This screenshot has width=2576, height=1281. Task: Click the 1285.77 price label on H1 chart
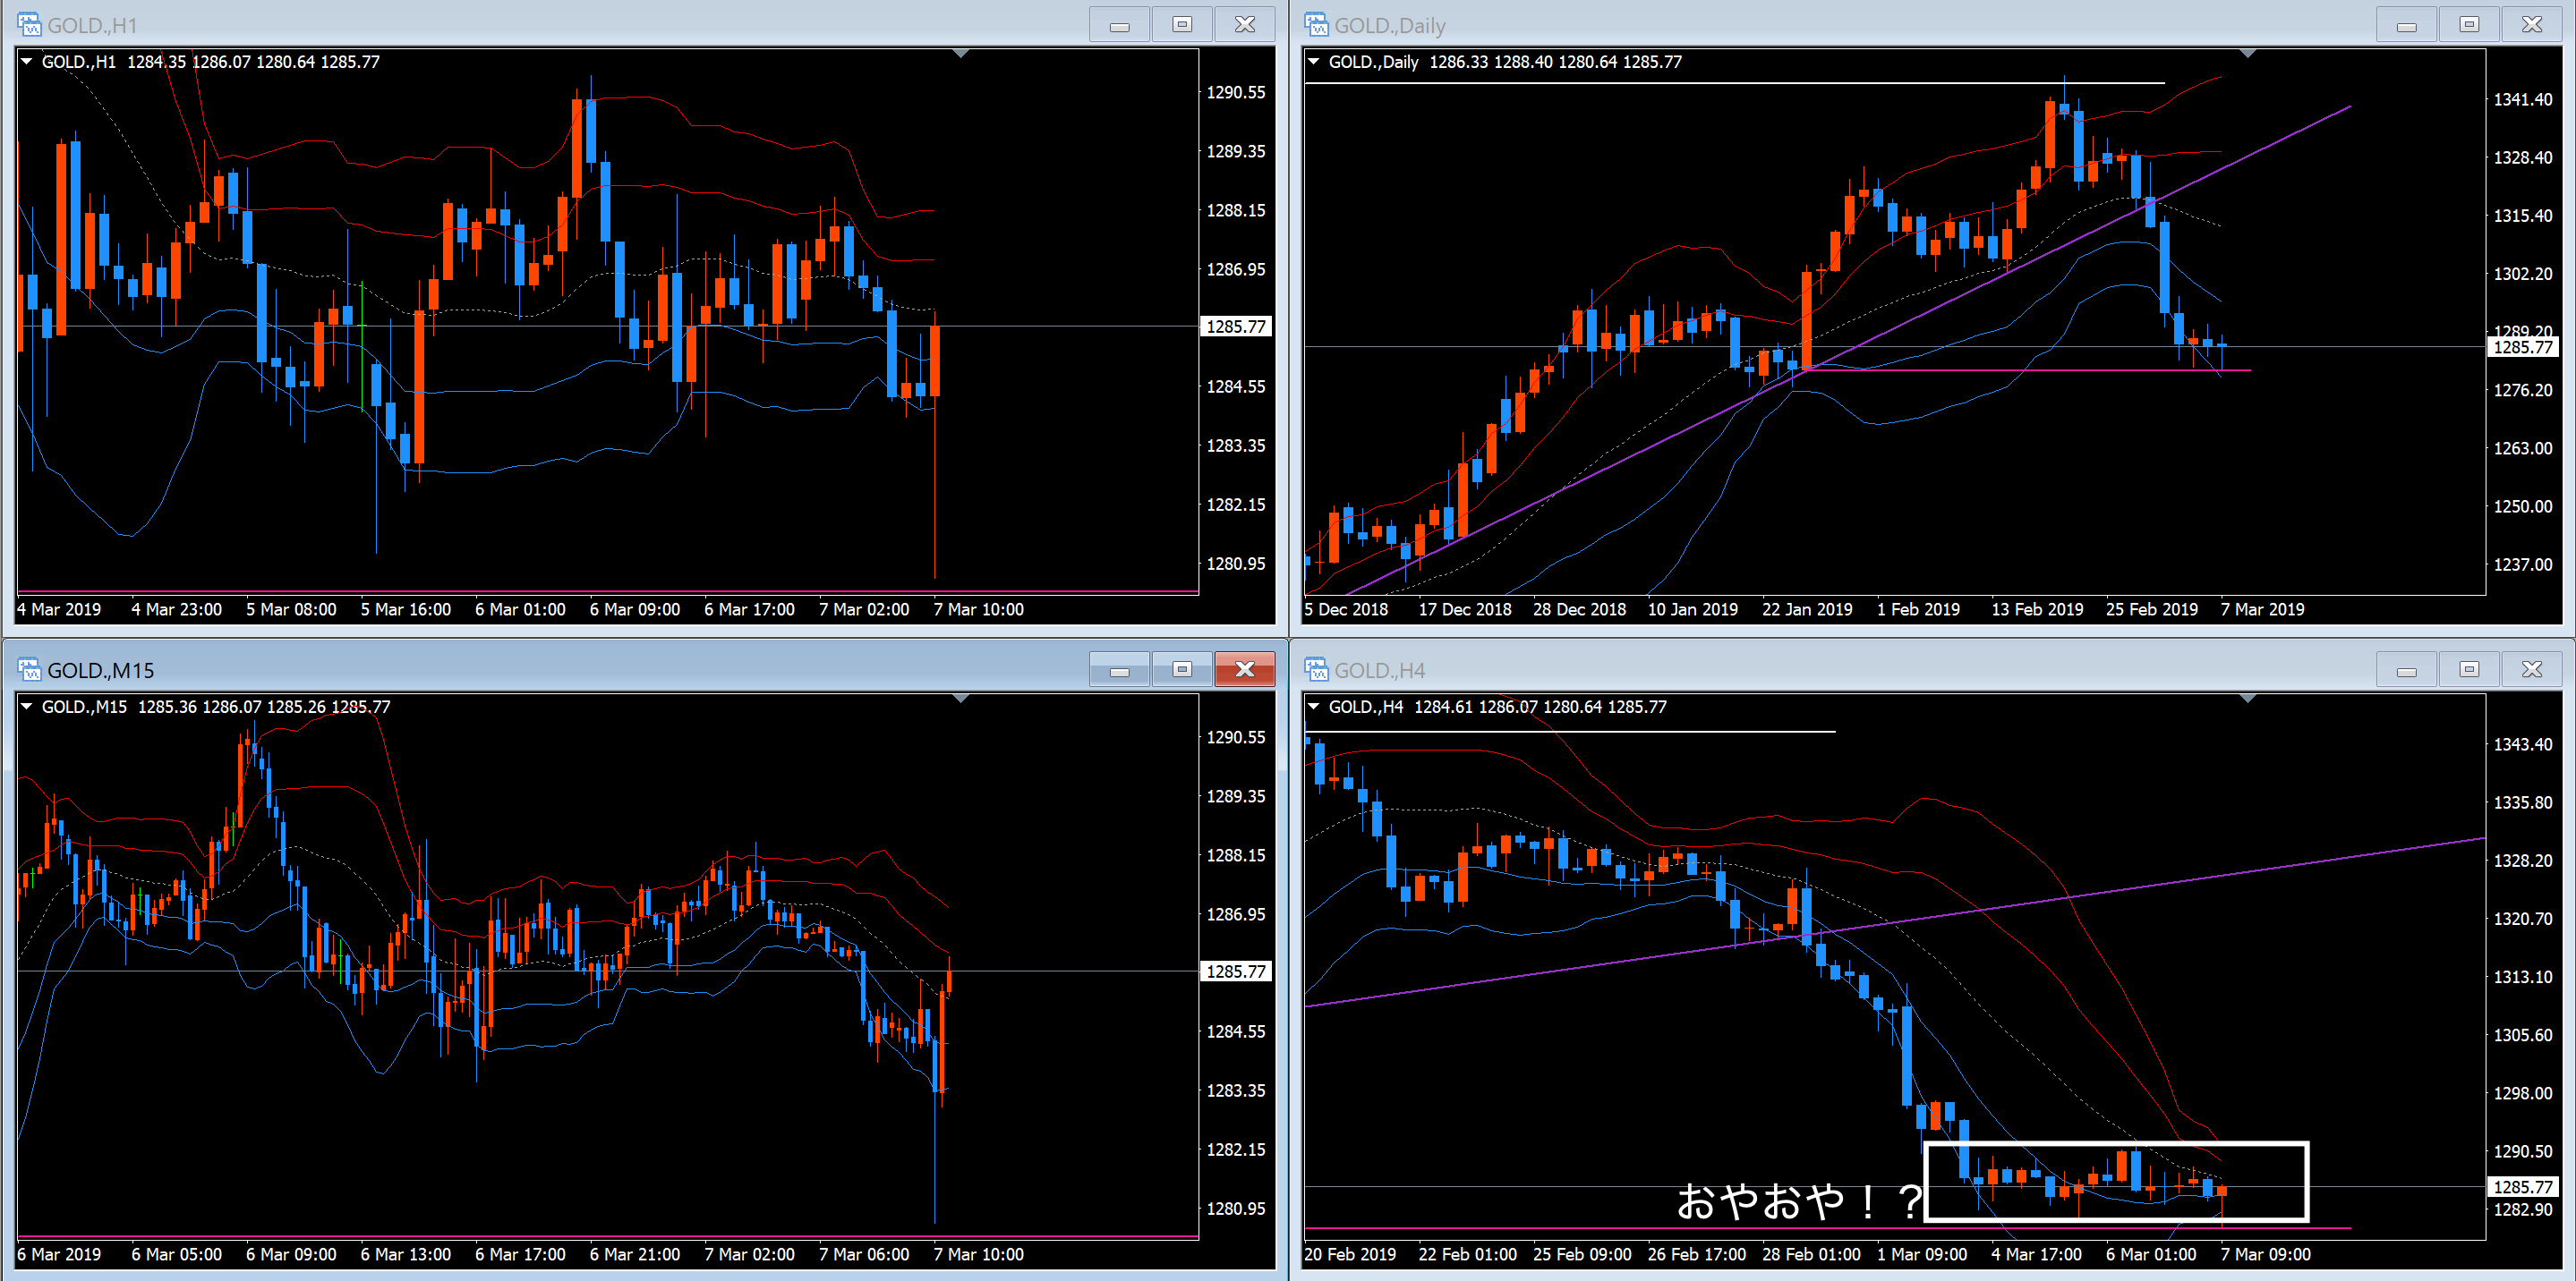(1236, 327)
